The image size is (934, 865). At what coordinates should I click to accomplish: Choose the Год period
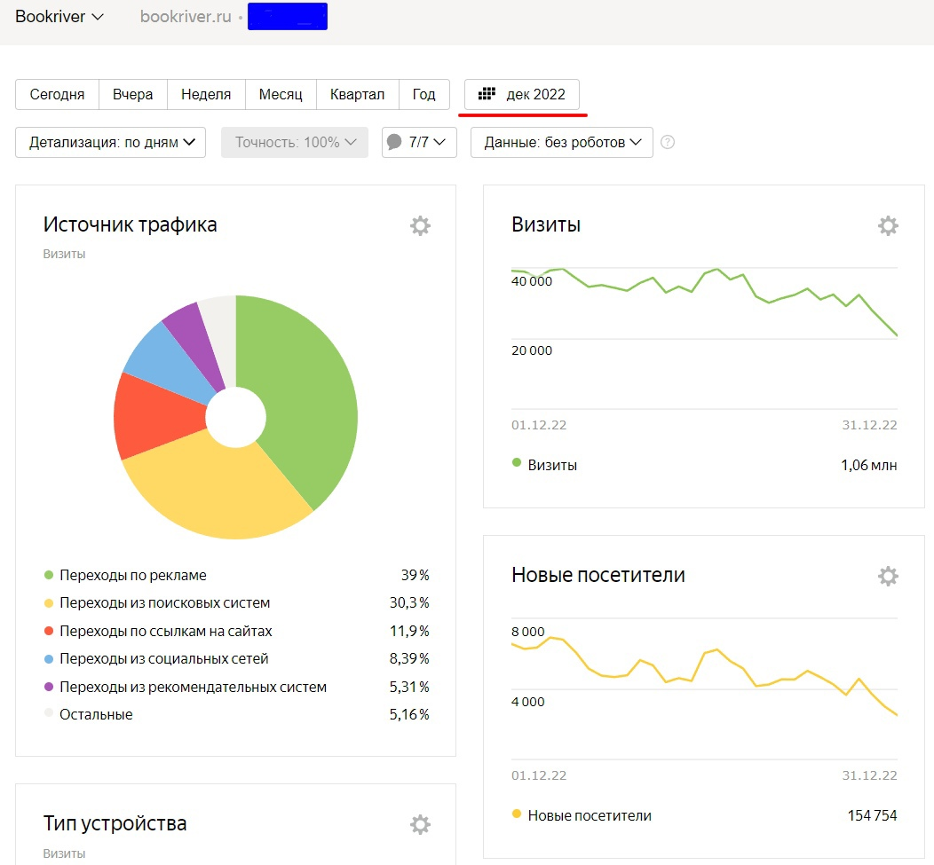(x=423, y=95)
